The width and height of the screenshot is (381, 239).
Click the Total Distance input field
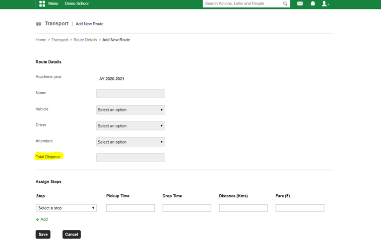point(130,158)
